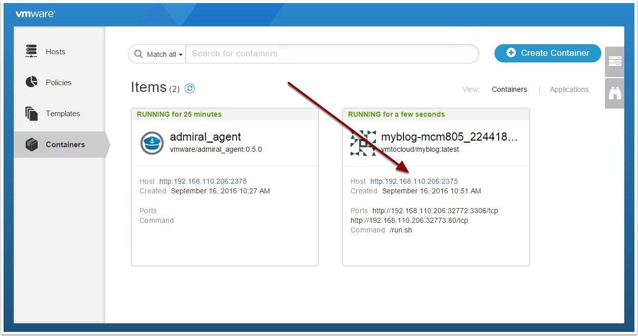Click the VMware logo
Image resolution: width=638 pixels, height=336 pixels.
tap(35, 14)
